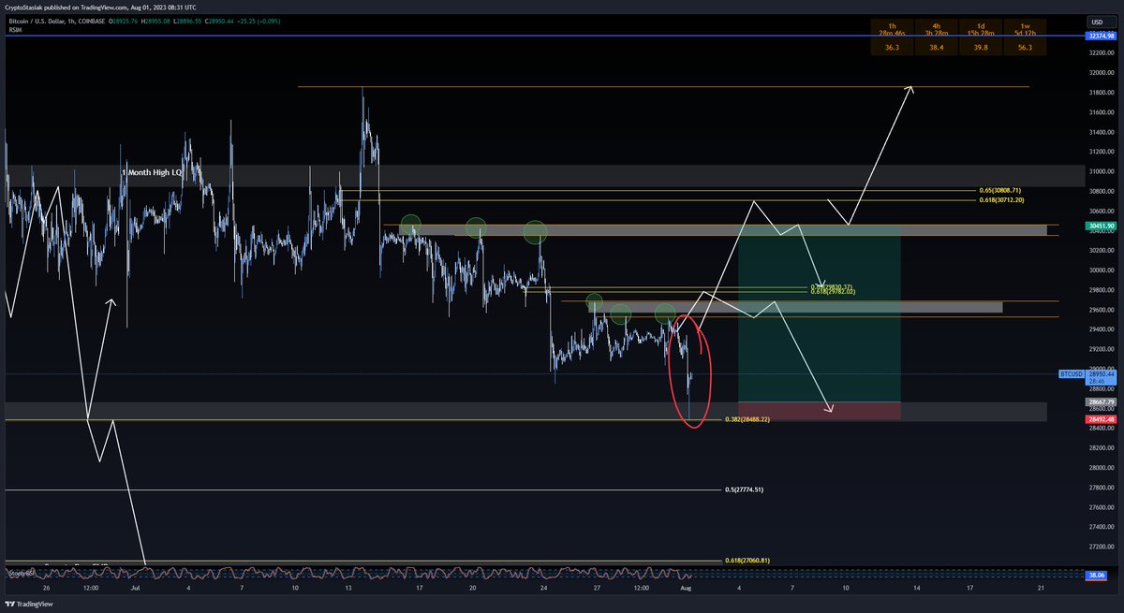
Task: Click the 1h timeframe cell in RSI table
Action: [891, 27]
